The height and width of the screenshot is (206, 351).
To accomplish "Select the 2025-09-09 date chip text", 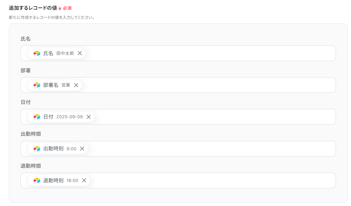I will point(70,117).
